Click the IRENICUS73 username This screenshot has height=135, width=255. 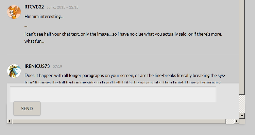tap(37, 66)
